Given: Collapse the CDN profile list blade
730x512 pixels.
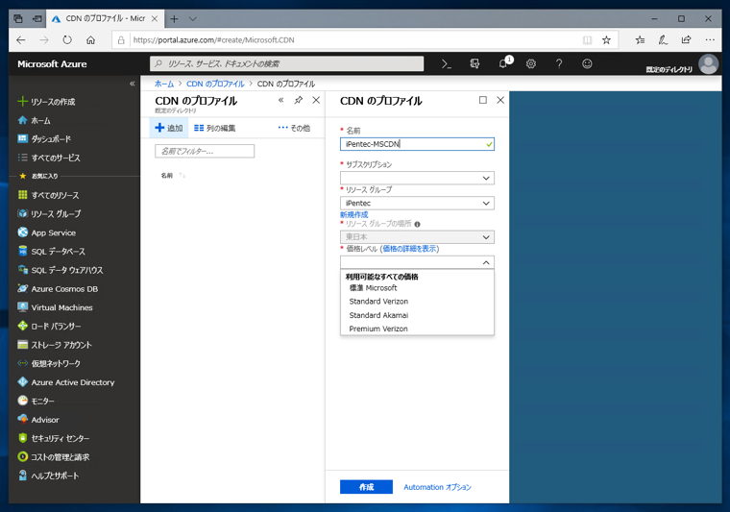Looking at the screenshot, I should (x=280, y=100).
